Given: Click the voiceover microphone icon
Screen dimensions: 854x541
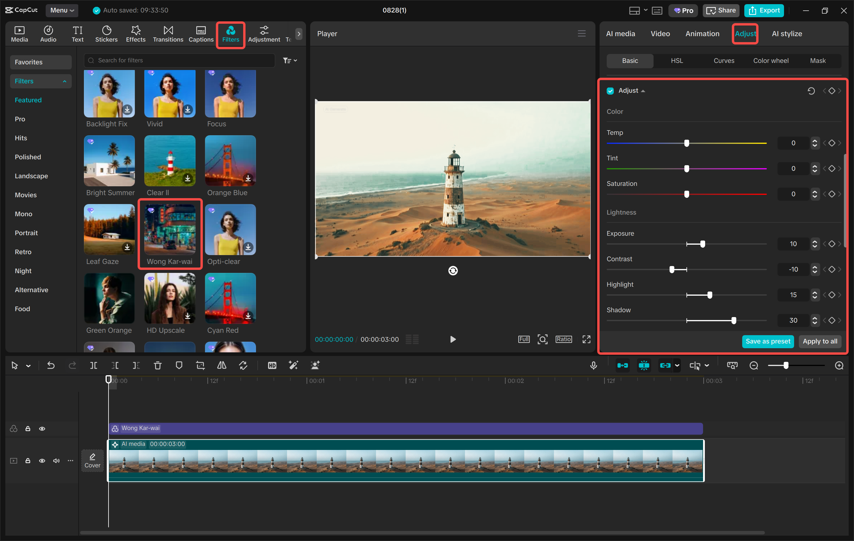Looking at the screenshot, I should (x=594, y=365).
